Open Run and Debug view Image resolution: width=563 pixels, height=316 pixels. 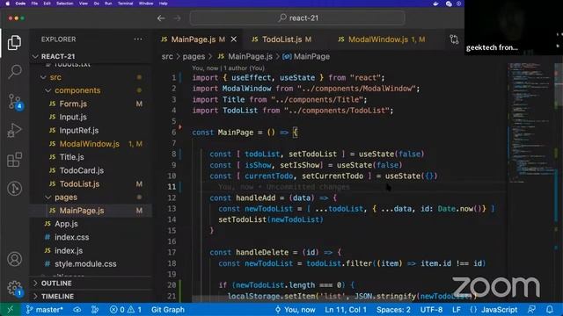[14, 131]
